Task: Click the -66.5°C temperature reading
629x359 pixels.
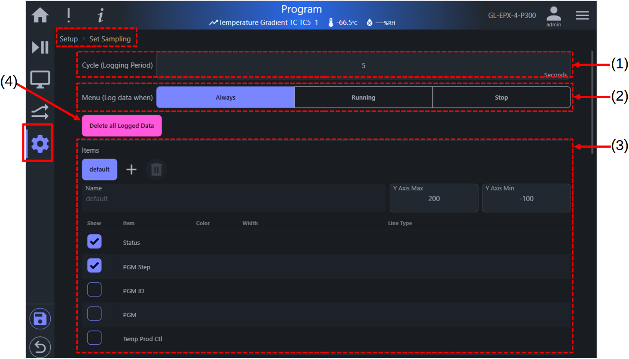Action: click(x=347, y=22)
